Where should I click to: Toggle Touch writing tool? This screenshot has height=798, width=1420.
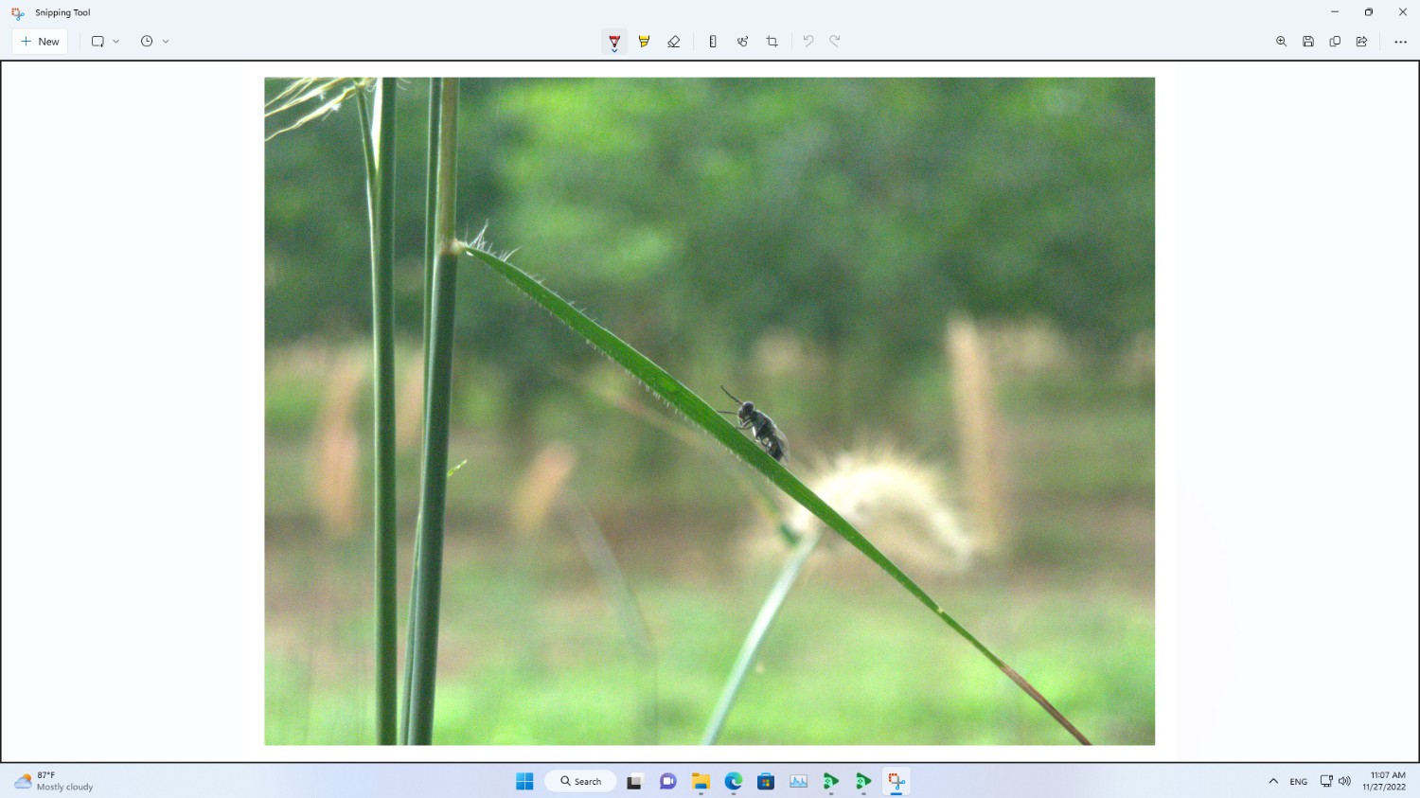pyautogui.click(x=742, y=42)
